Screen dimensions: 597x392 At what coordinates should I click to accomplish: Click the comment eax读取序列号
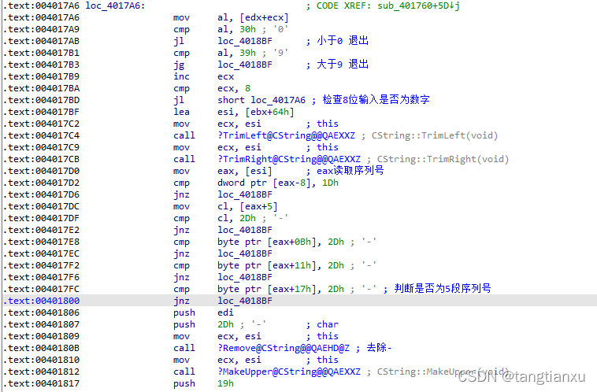click(x=350, y=171)
